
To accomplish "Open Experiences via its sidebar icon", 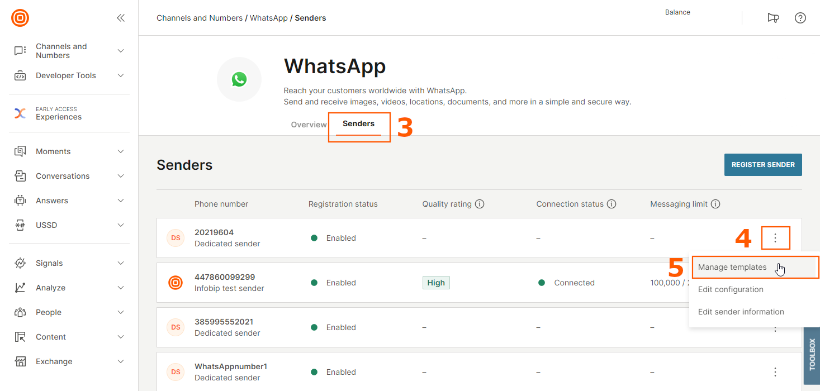I will tap(20, 113).
